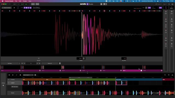Select the selected audio clip in Extra Snare
The height and width of the screenshot is (98, 175).
[x=121, y=83]
